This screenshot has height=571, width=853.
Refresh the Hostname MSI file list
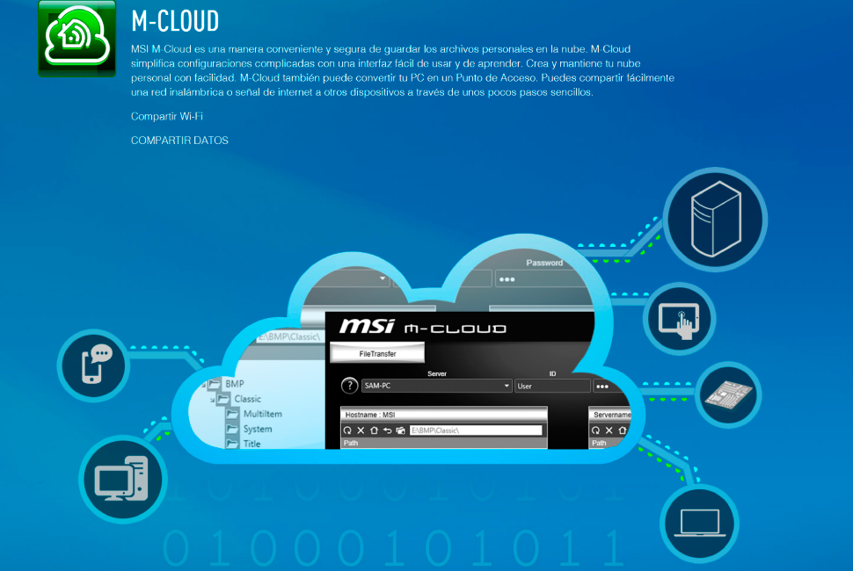[x=348, y=430]
